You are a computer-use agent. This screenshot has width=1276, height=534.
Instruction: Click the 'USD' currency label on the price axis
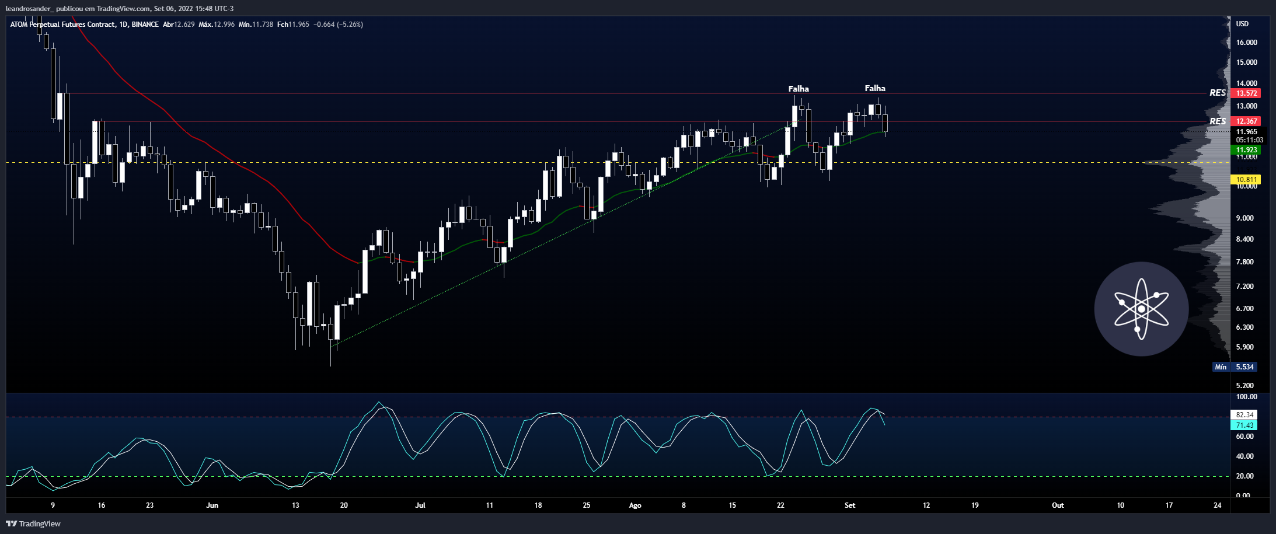(1242, 24)
